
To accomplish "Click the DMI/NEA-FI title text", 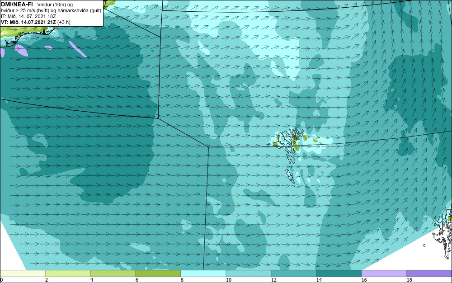I will pyautogui.click(x=17, y=5).
